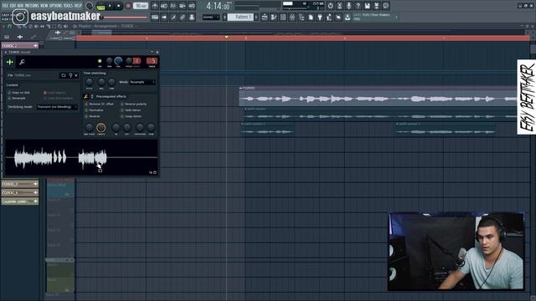The width and height of the screenshot is (536, 301).
Task: Toggle the green channel on LED
Action: [100, 61]
